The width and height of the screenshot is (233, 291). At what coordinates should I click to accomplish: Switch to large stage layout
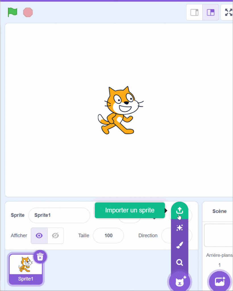[211, 13]
